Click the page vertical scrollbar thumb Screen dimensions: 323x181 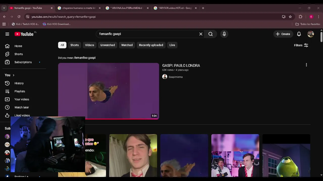(x=321, y=37)
